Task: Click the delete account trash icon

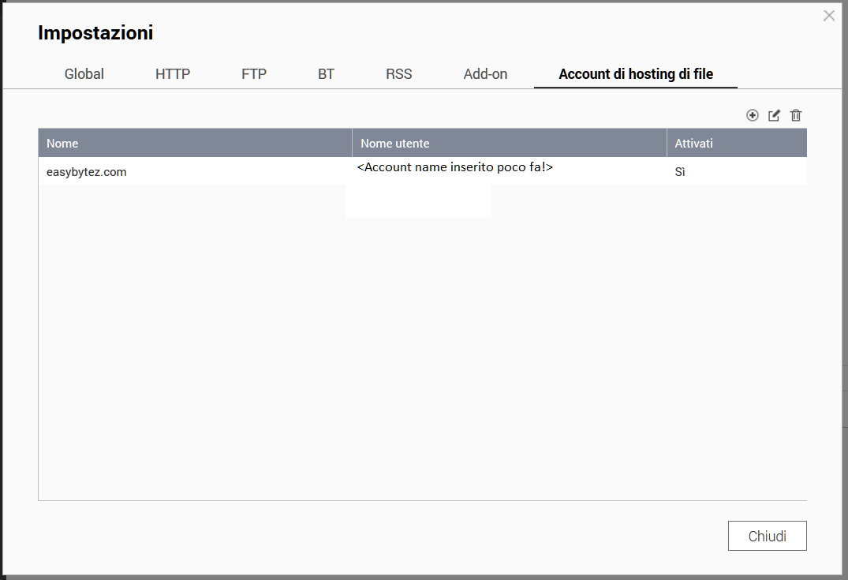Action: click(x=796, y=115)
